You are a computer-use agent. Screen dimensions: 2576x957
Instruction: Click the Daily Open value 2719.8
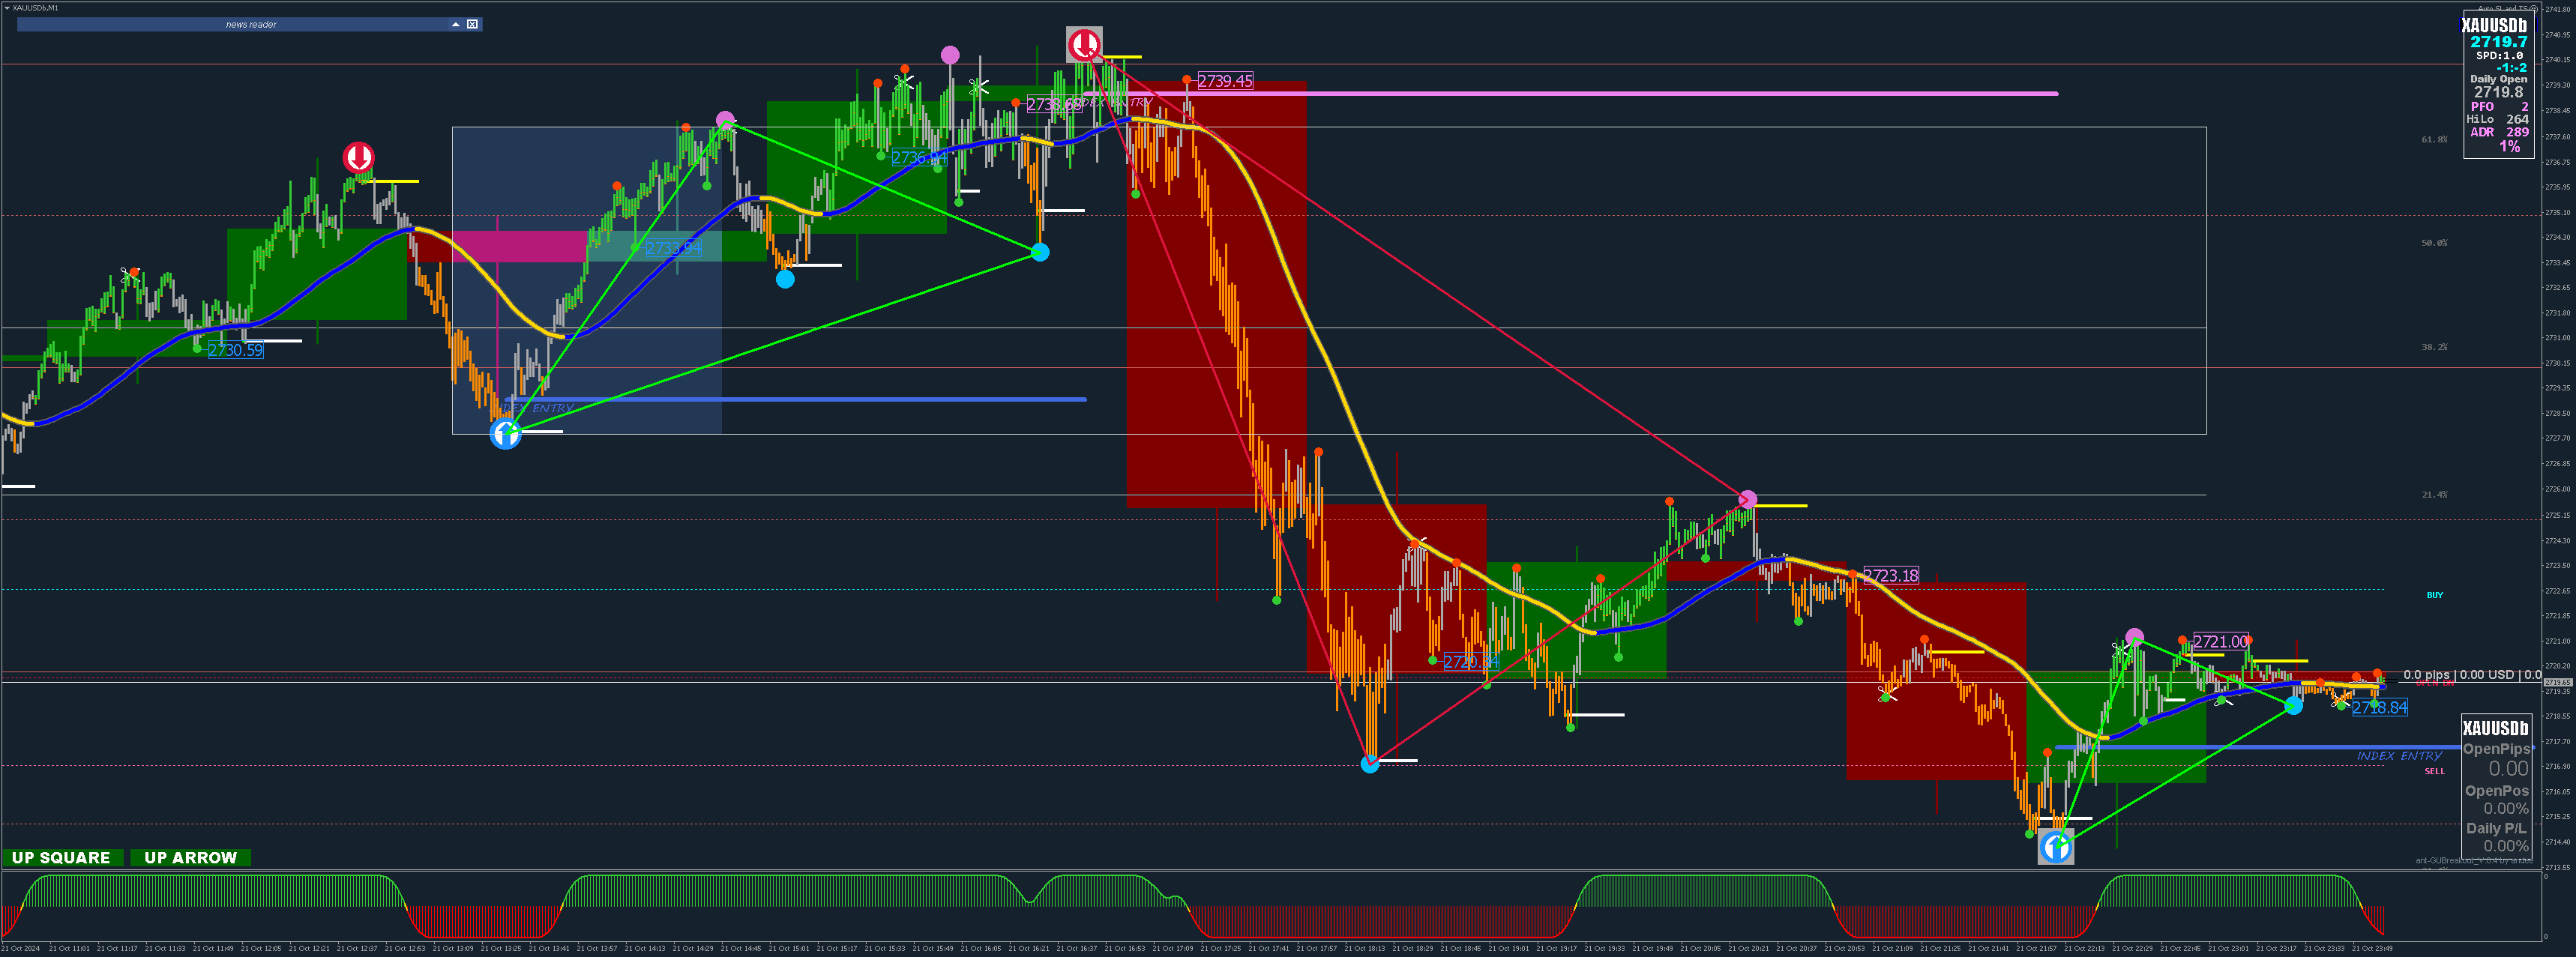click(x=2498, y=92)
